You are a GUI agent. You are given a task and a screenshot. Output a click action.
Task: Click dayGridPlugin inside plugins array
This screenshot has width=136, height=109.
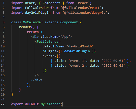[77, 51]
